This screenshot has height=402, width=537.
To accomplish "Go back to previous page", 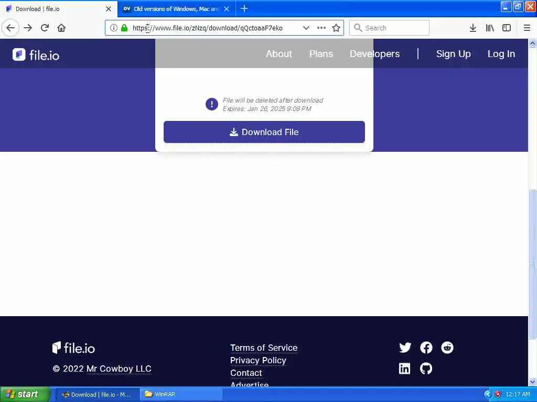I will coord(10,28).
